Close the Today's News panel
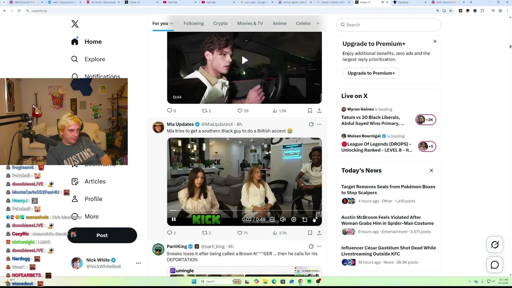The image size is (512, 288). pyautogui.click(x=431, y=170)
